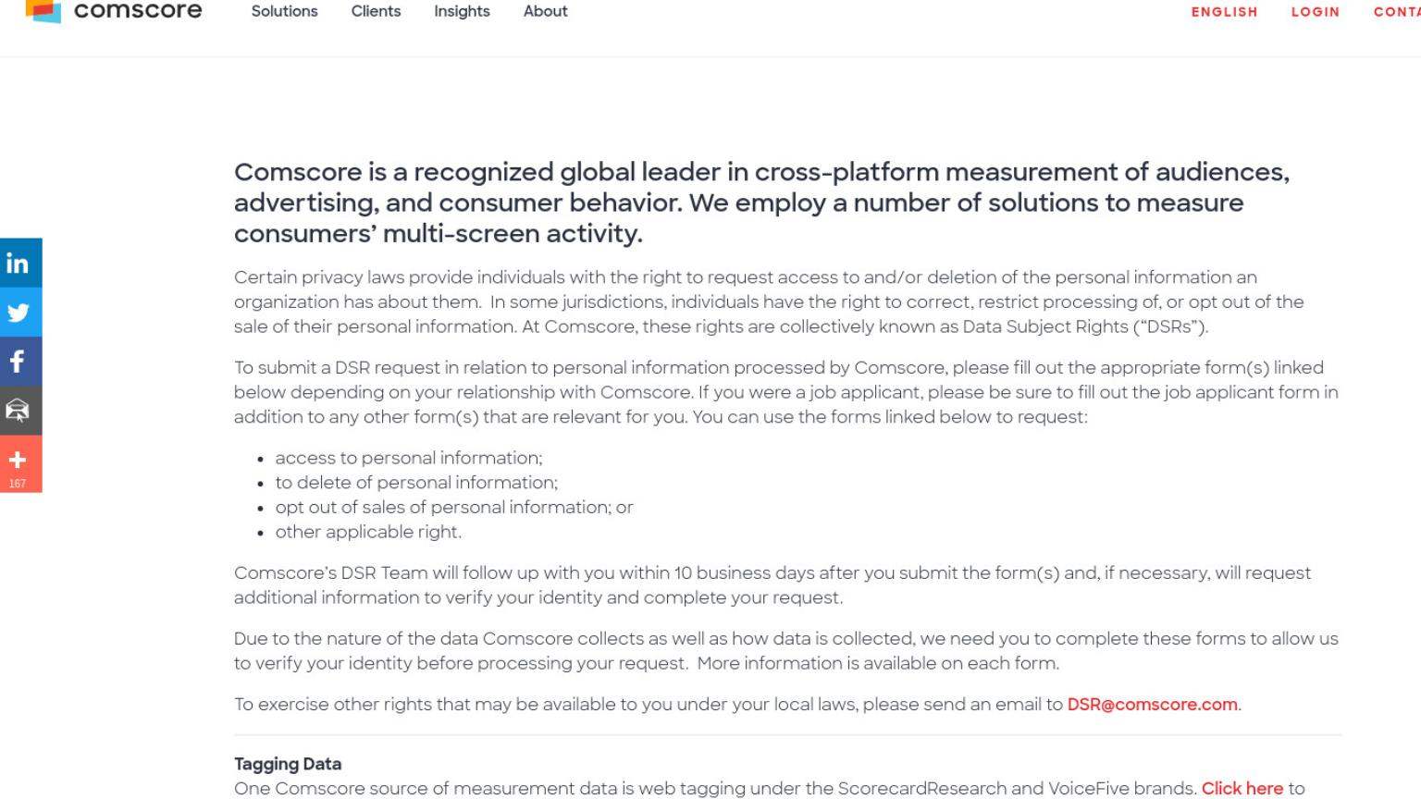Select the '10 business days' paragraph
Screen dimensions: 1421x799
(772, 585)
